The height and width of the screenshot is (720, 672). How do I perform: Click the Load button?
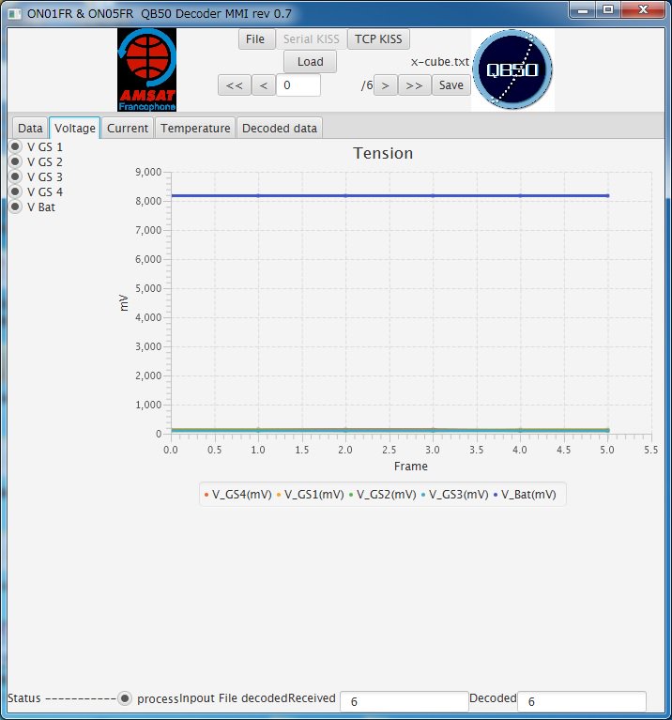coord(311,62)
